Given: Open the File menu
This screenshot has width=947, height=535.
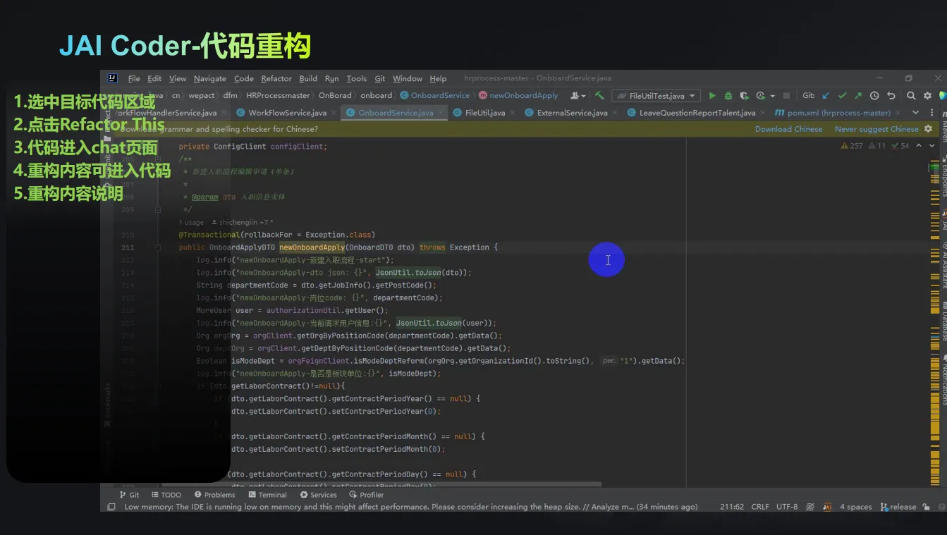Looking at the screenshot, I should point(134,78).
